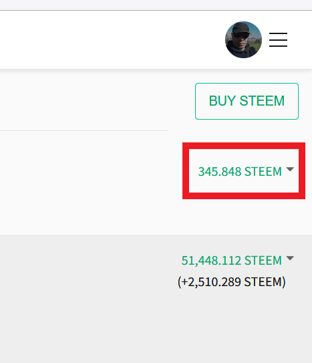Click the word STEEM in the highlighted balance
312x363 pixels.
tap(263, 172)
